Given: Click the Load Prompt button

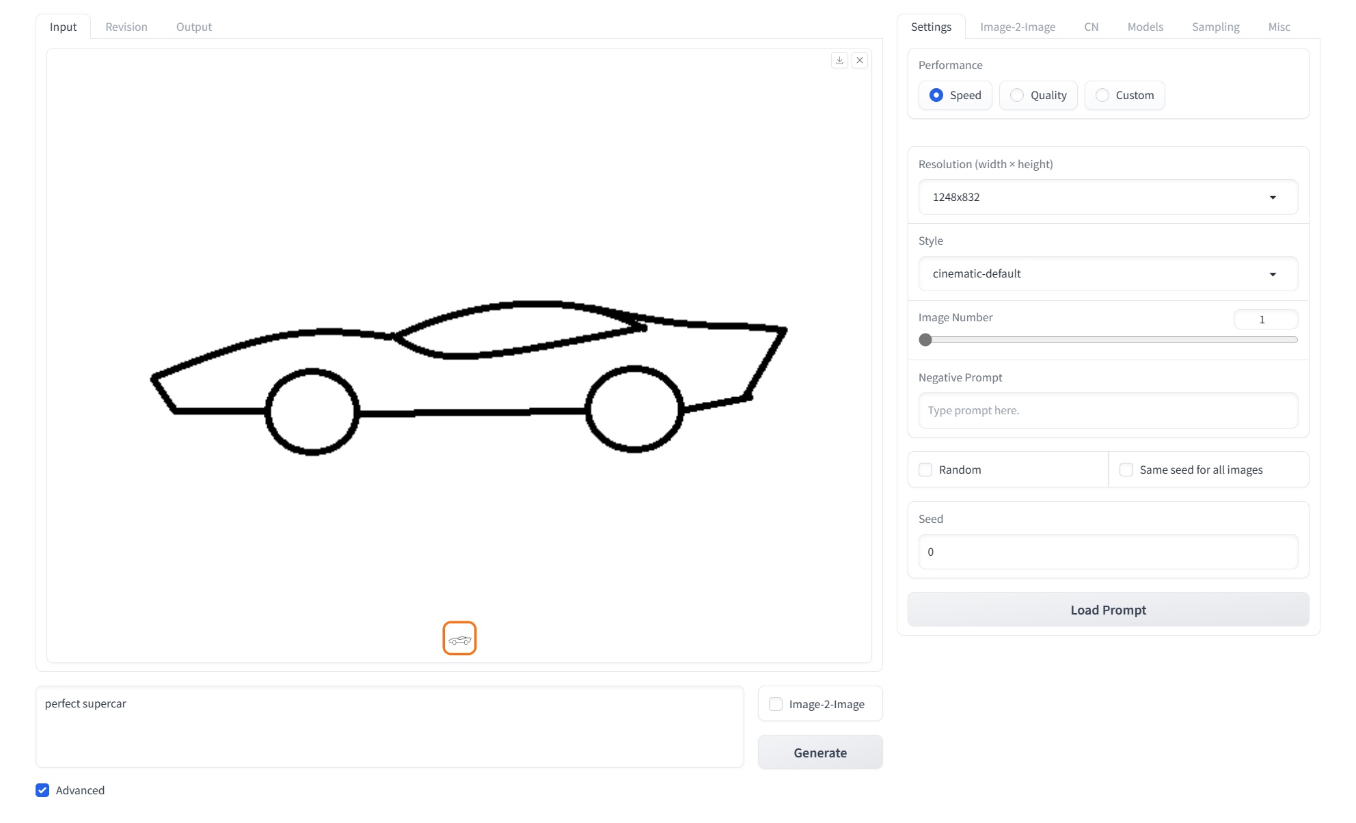Looking at the screenshot, I should pyautogui.click(x=1107, y=610).
